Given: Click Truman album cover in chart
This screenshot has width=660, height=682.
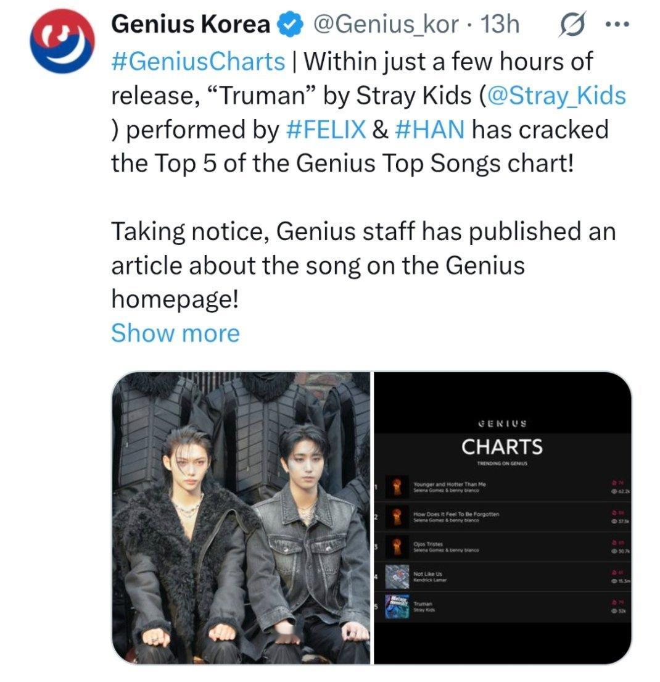Looking at the screenshot, I should coord(397,607).
